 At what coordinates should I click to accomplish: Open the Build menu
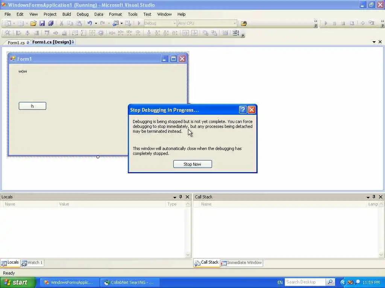(67, 14)
